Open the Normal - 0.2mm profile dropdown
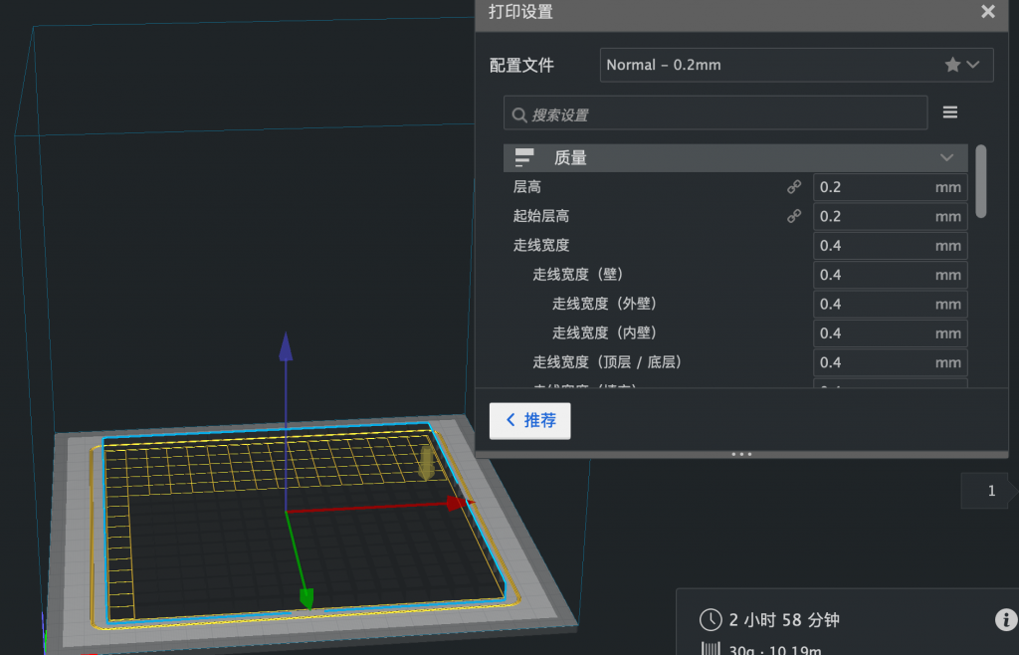This screenshot has height=655, width=1019. click(796, 65)
